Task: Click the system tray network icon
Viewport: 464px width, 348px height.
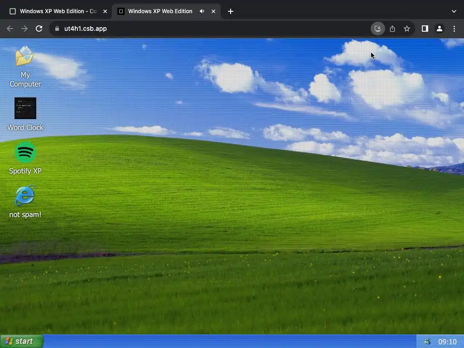Action: pos(427,342)
